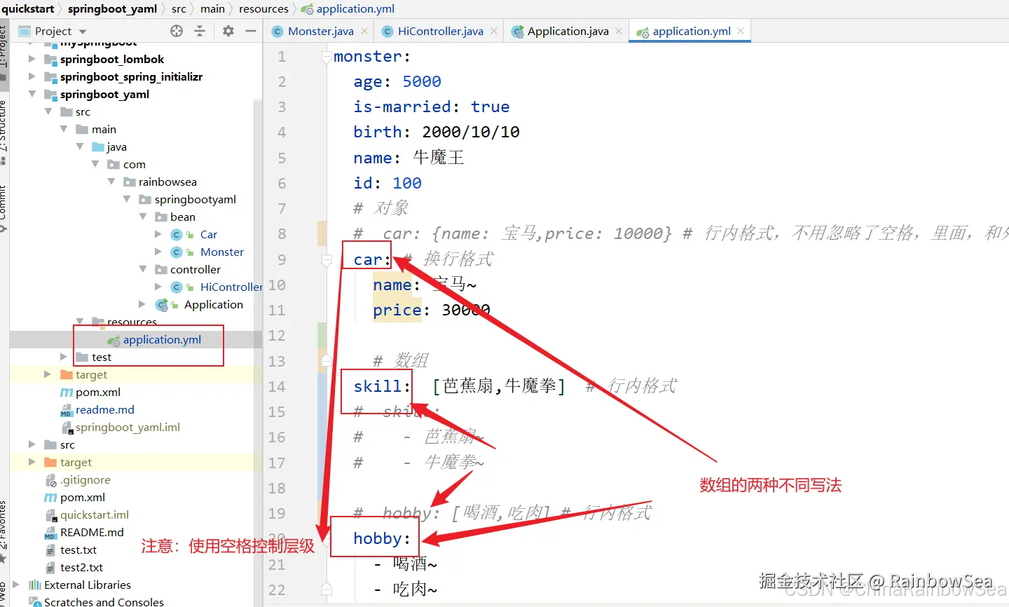Select springboot_yaml.iml file

point(128,427)
